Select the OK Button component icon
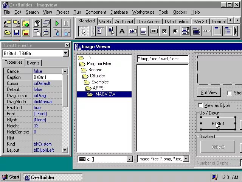Screen dimensions: 242x182 pyautogui.click(x=154, y=31)
